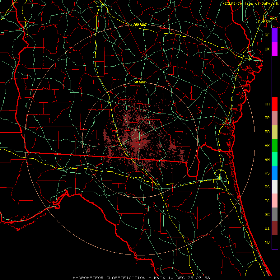Click the HA legend label
This screenshot has width=280, height=280.
point(267,104)
